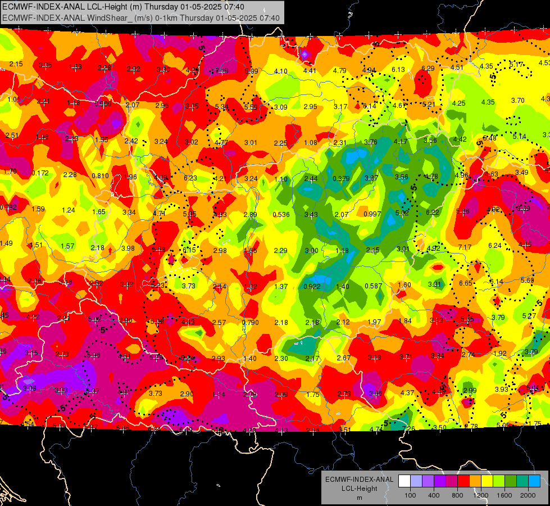Click the wind shear value 5.59
Screen dimensions: 550x506
(251, 107)
